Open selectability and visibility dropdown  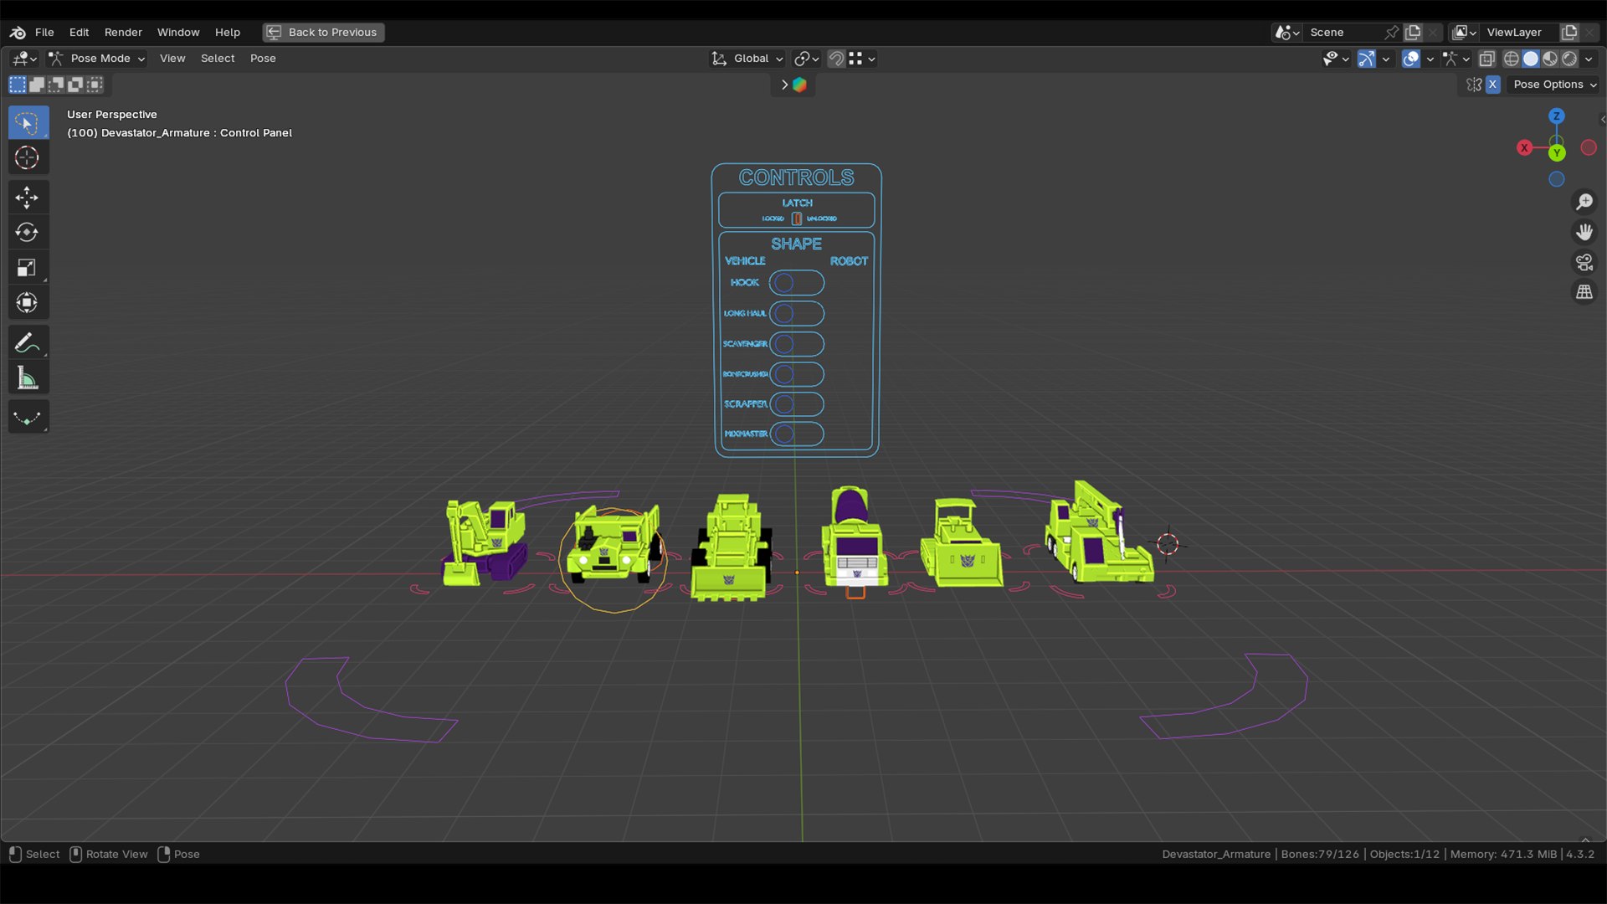pos(1335,59)
